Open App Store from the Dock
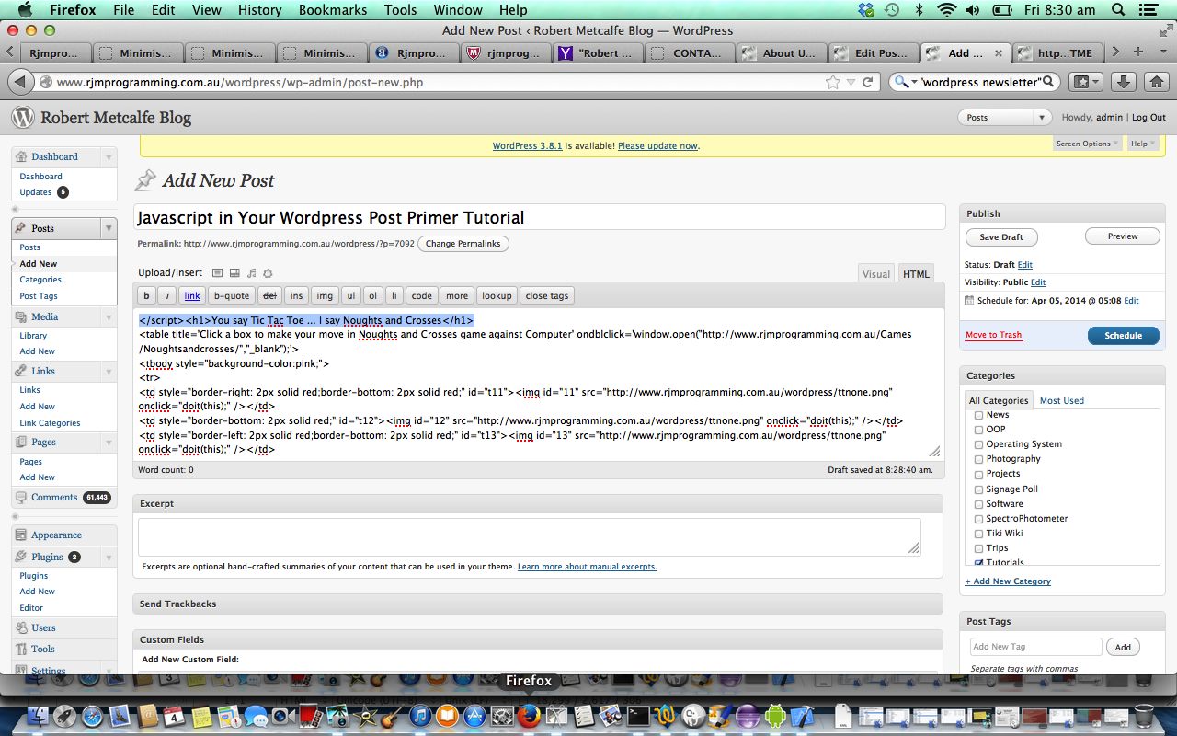The width and height of the screenshot is (1177, 736). [x=474, y=717]
